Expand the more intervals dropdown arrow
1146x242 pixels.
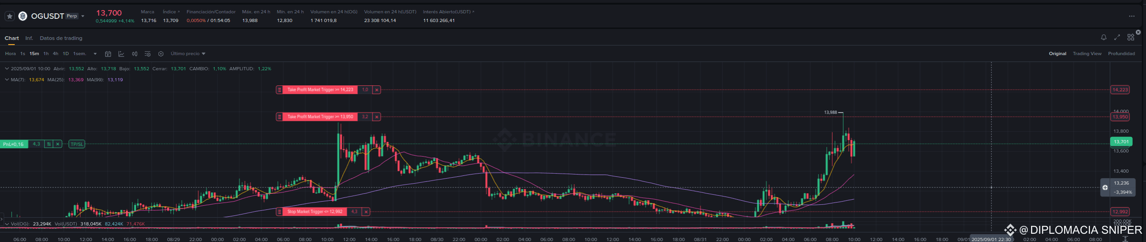(x=95, y=54)
